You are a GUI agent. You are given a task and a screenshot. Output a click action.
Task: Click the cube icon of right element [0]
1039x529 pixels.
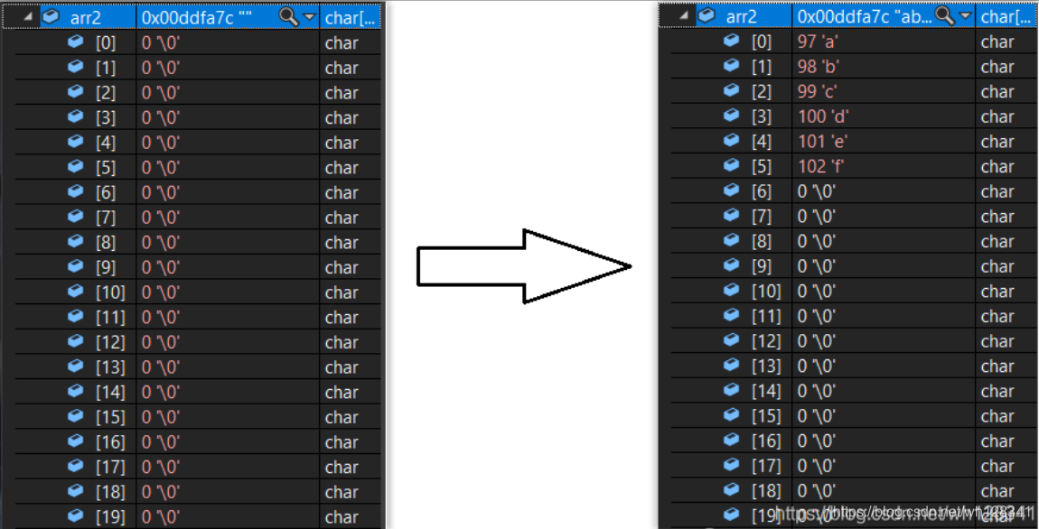pos(732,41)
